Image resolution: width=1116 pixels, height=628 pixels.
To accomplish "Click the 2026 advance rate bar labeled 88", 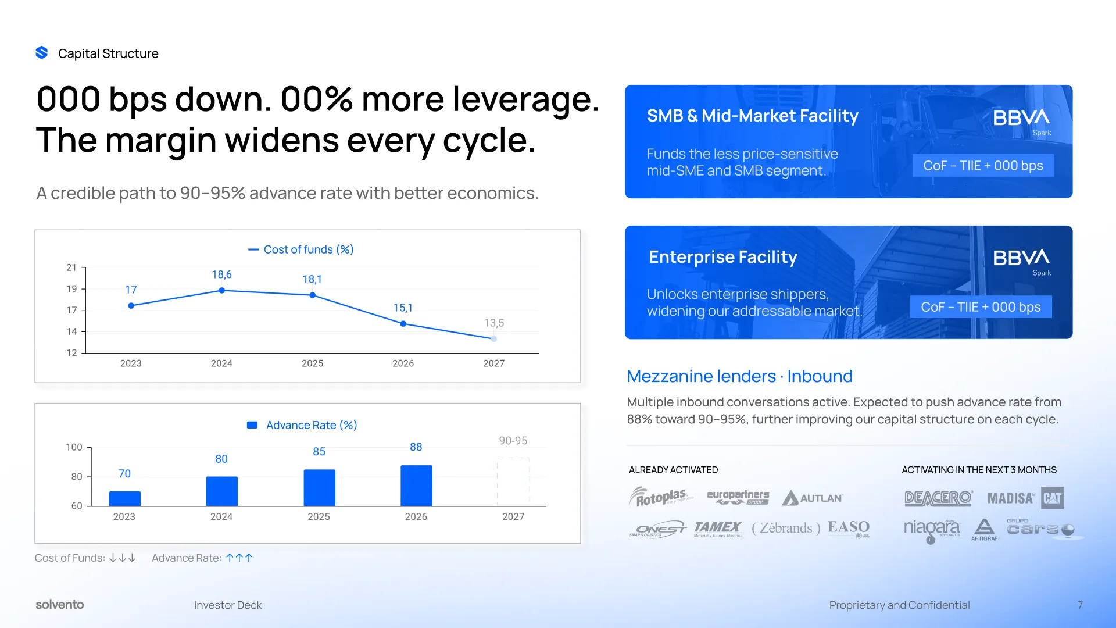I will (x=416, y=486).
